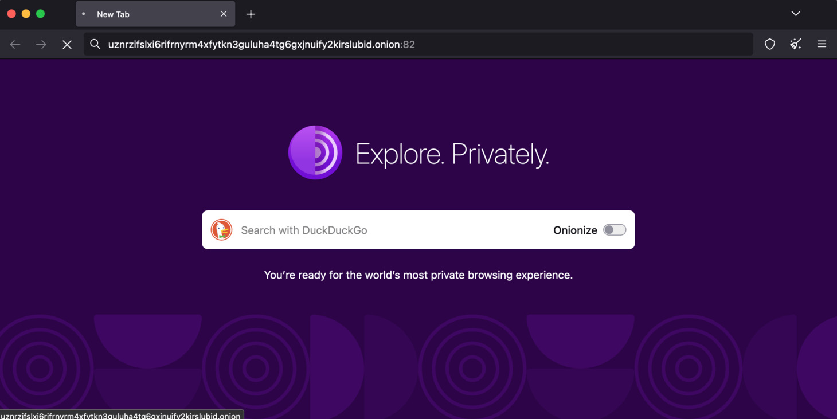Click the onion link status text at bottom
This screenshot has width=837, height=419.
(x=121, y=415)
